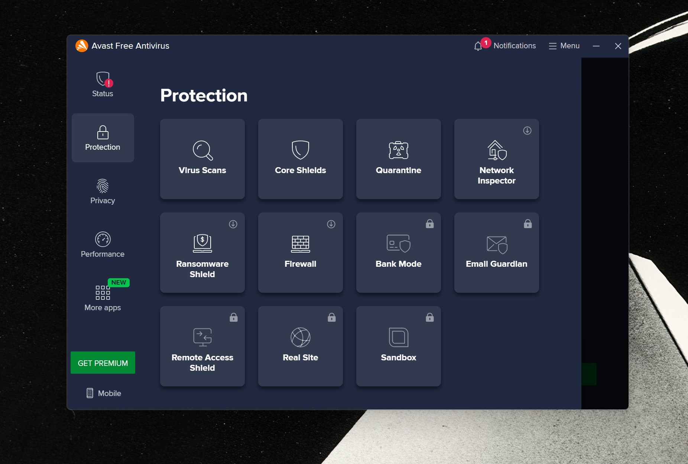Click the lock icon on Real Site

point(332,317)
